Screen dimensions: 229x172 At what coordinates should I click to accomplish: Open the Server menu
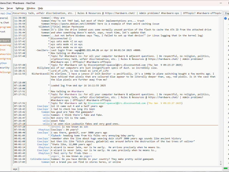point(10,8)
